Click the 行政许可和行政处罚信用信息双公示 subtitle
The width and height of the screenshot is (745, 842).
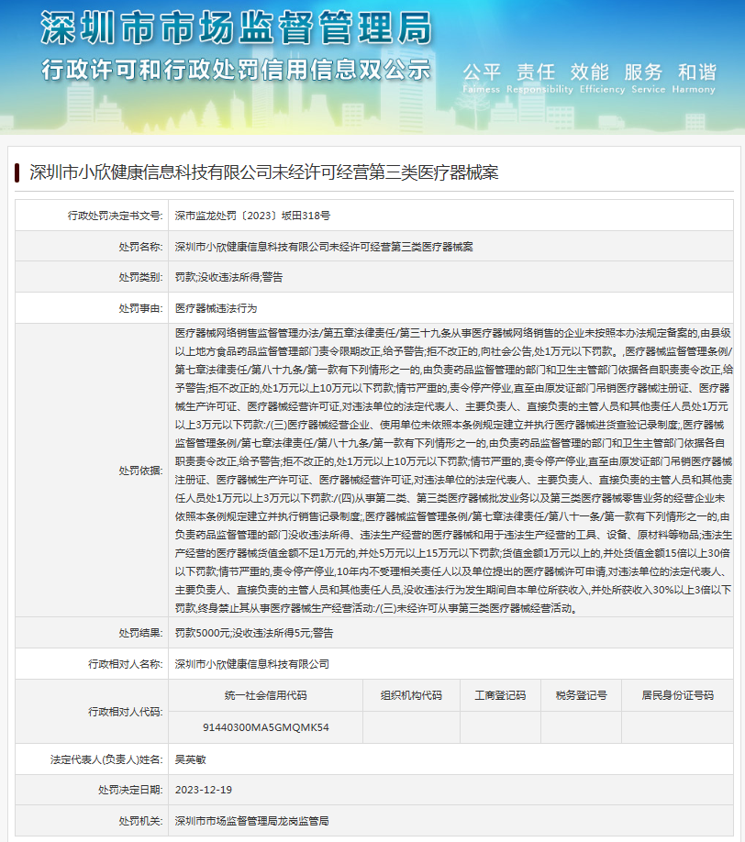tap(237, 70)
